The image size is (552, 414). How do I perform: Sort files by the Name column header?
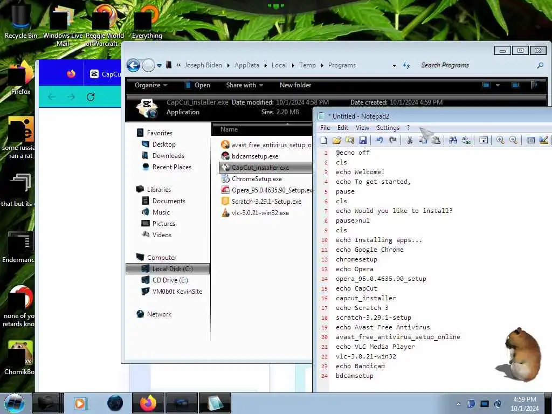[262, 129]
